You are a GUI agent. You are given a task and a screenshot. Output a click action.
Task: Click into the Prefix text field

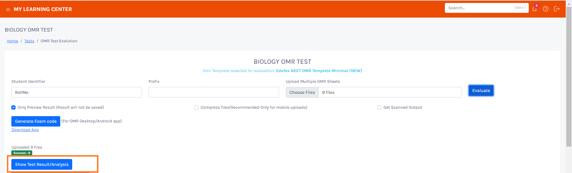click(x=214, y=92)
